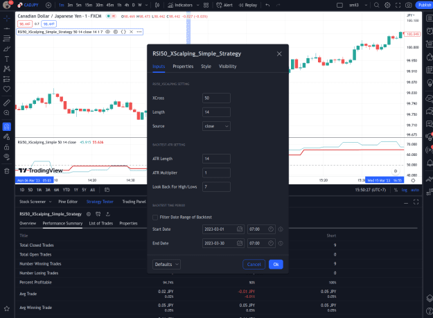Toggle lock all drawing tools
433x318 pixels.
7,147
